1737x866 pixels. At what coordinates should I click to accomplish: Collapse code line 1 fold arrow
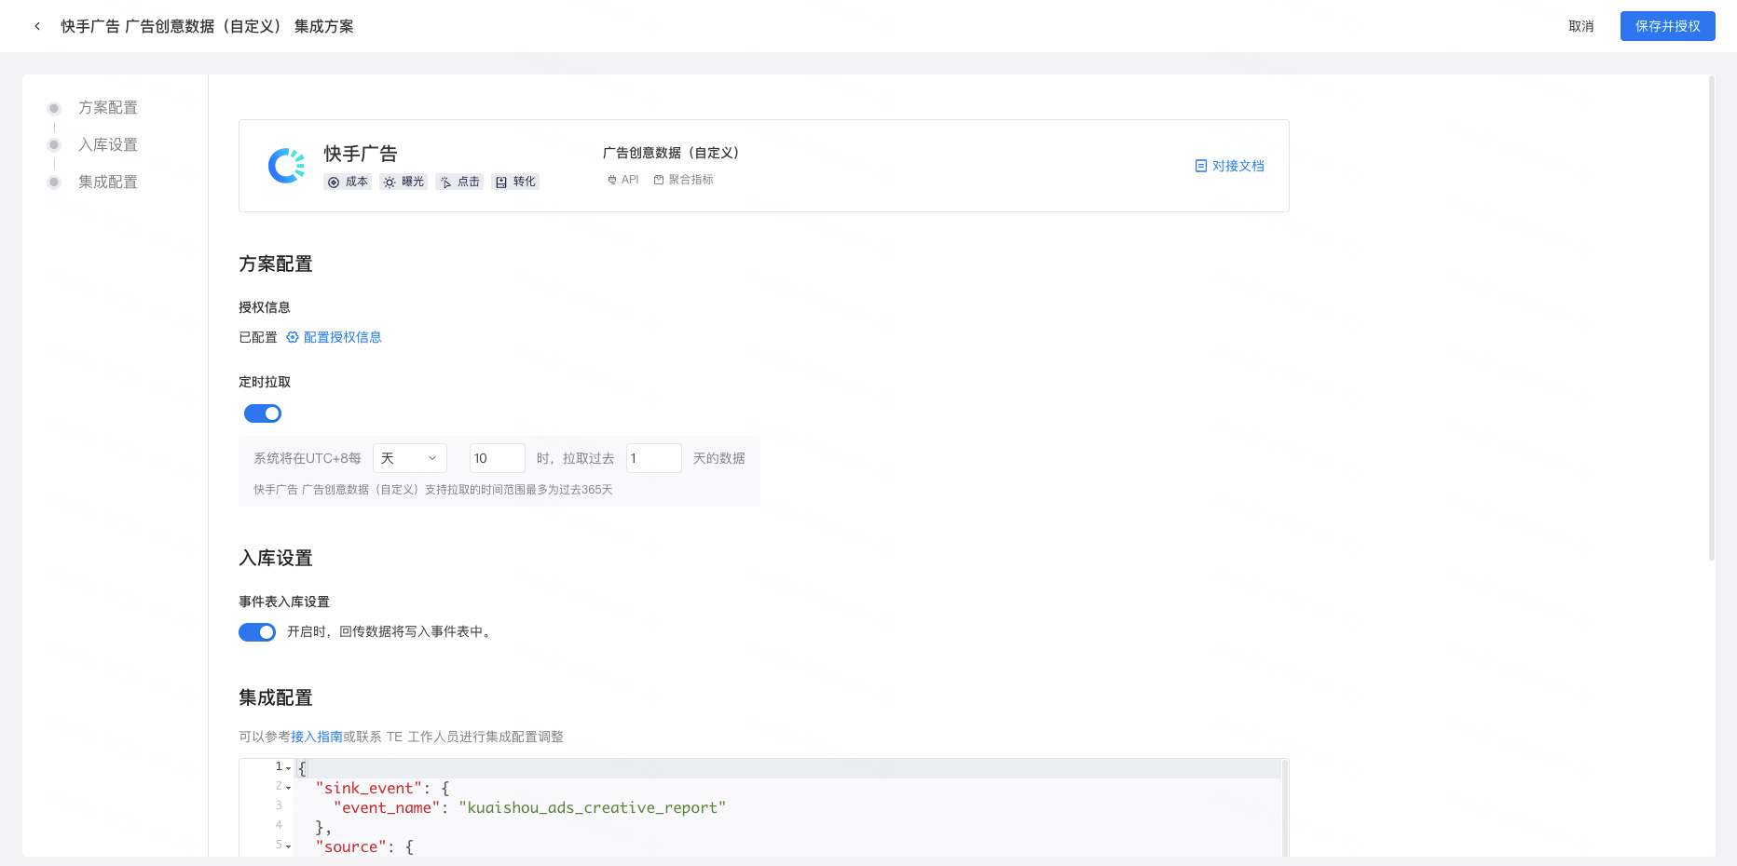point(289,768)
